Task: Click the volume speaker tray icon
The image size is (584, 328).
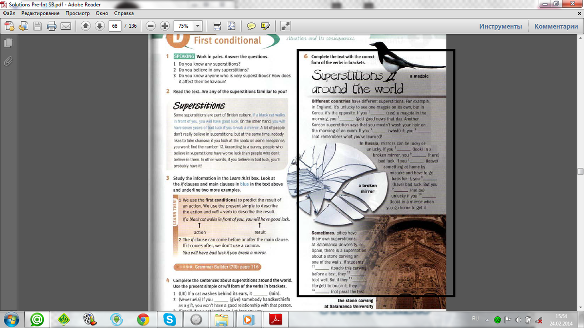Action: [518, 320]
